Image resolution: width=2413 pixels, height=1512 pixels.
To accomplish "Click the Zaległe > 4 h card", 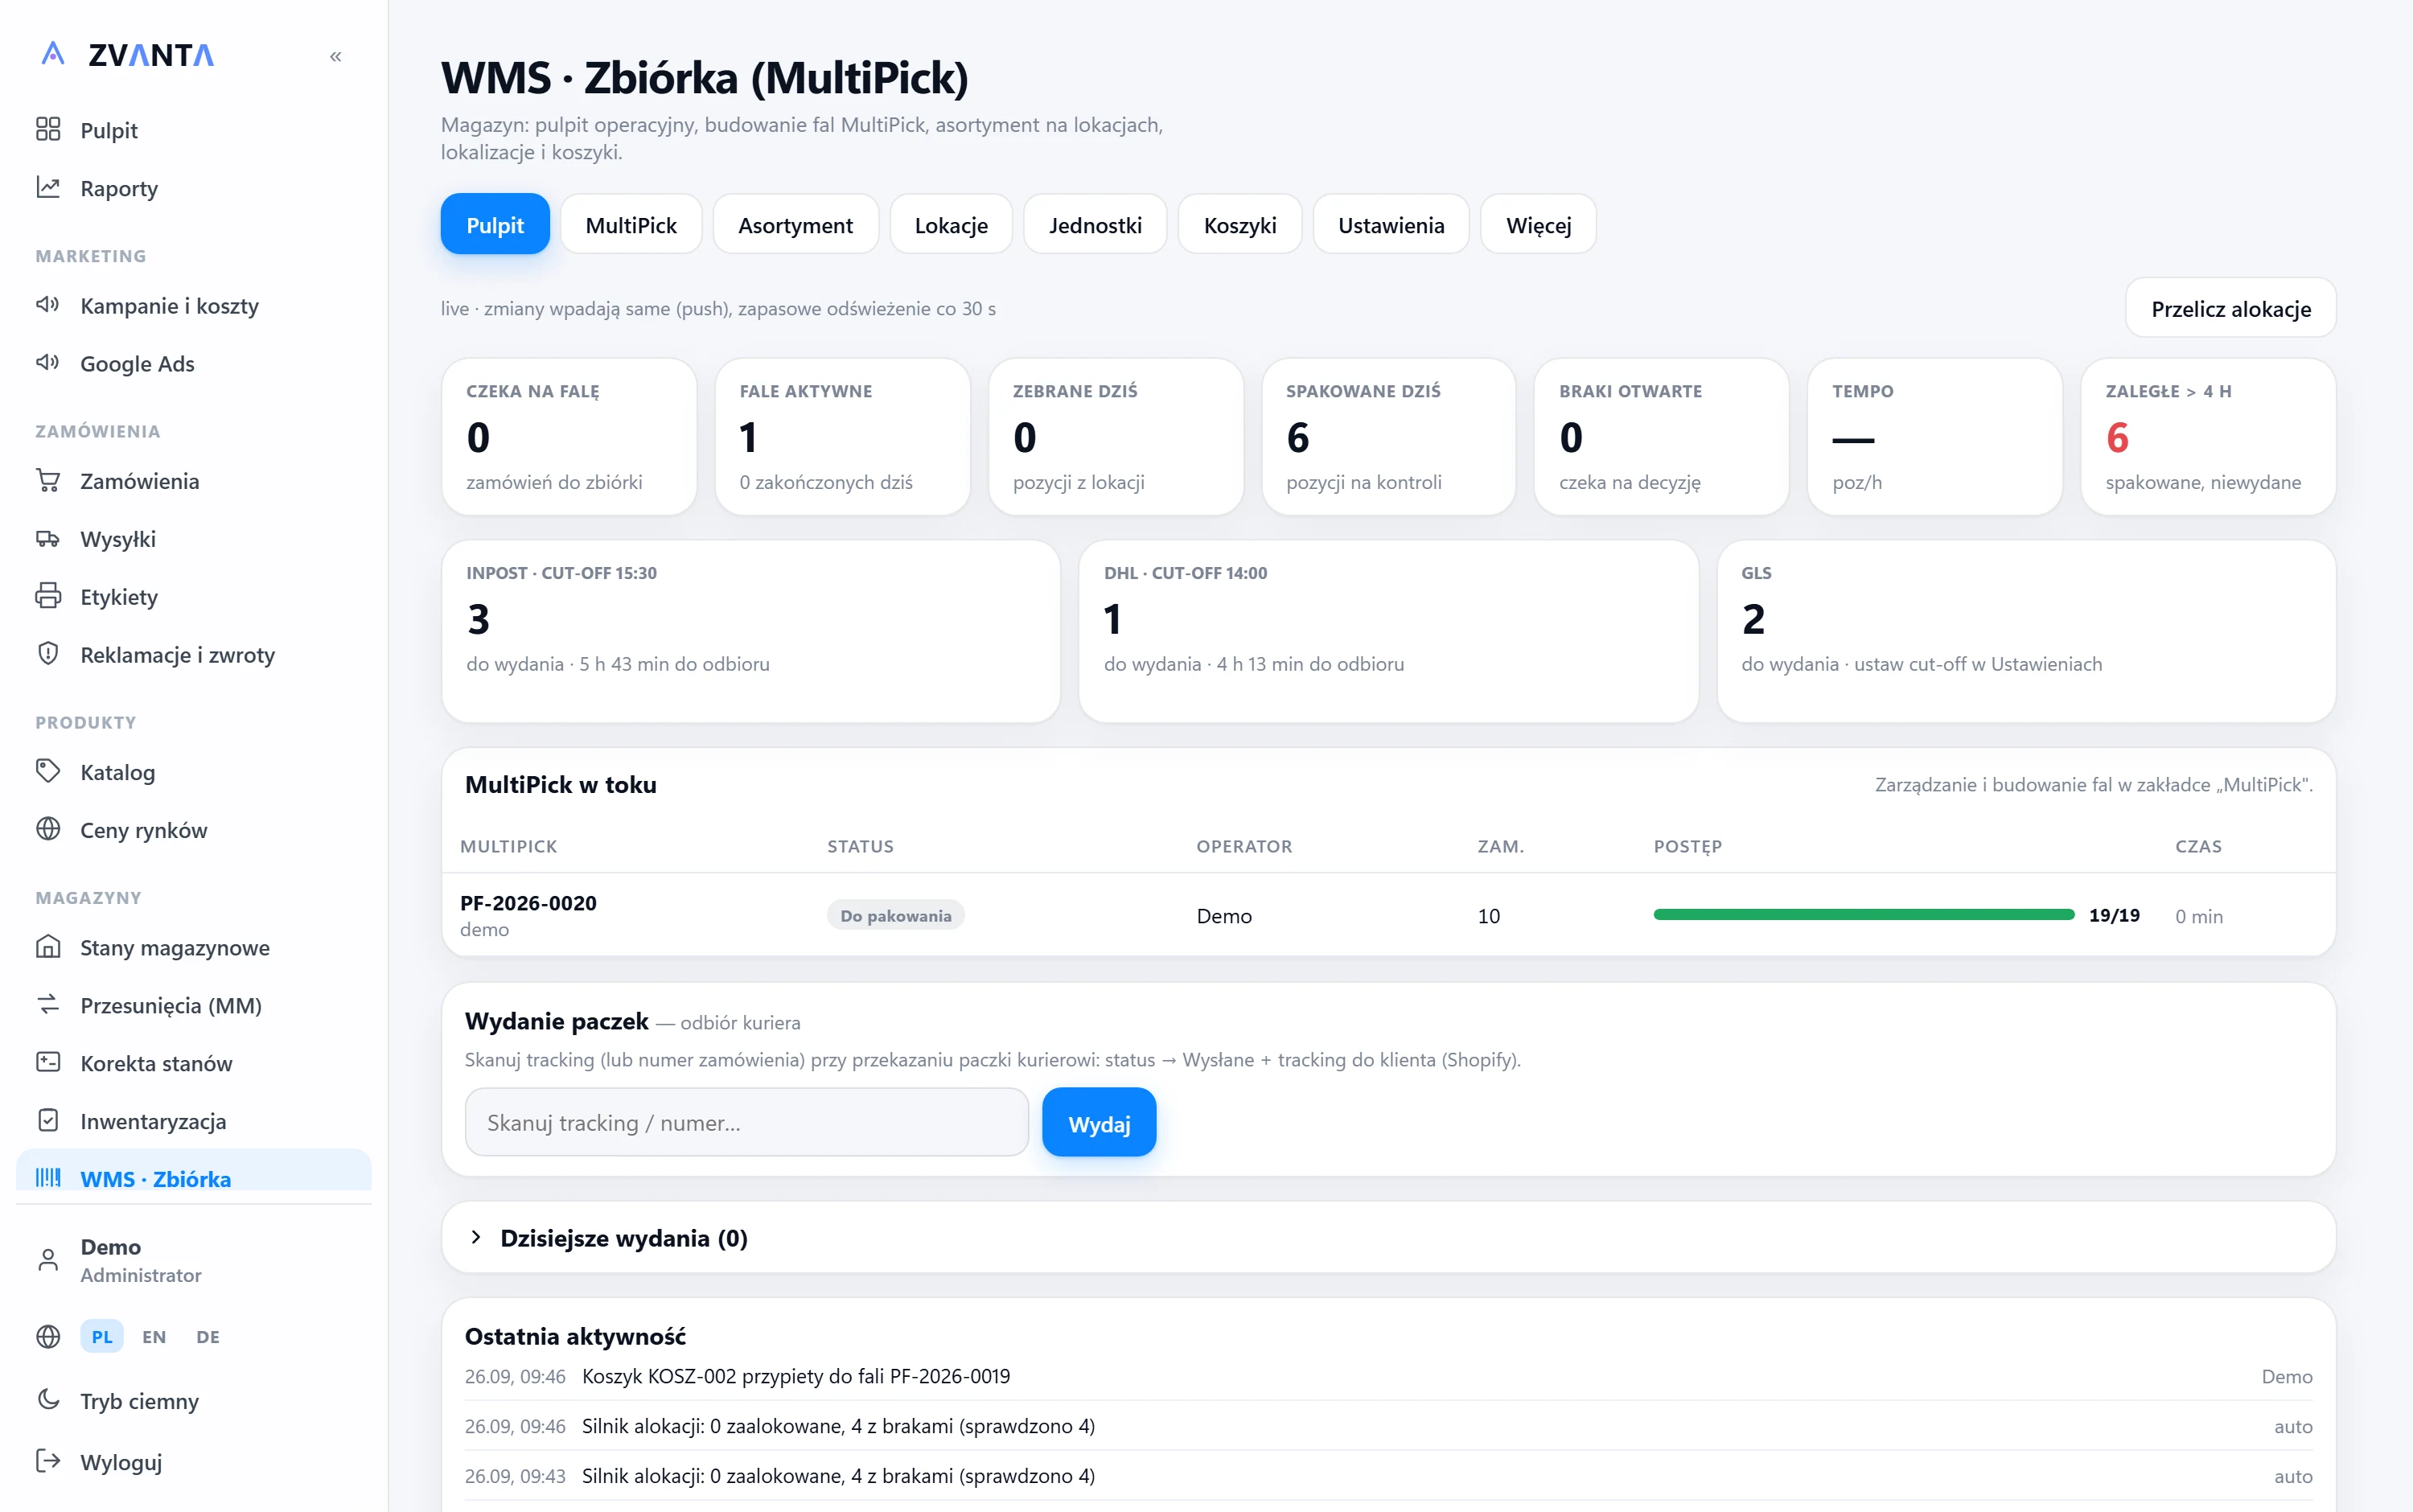I will click(x=2208, y=437).
